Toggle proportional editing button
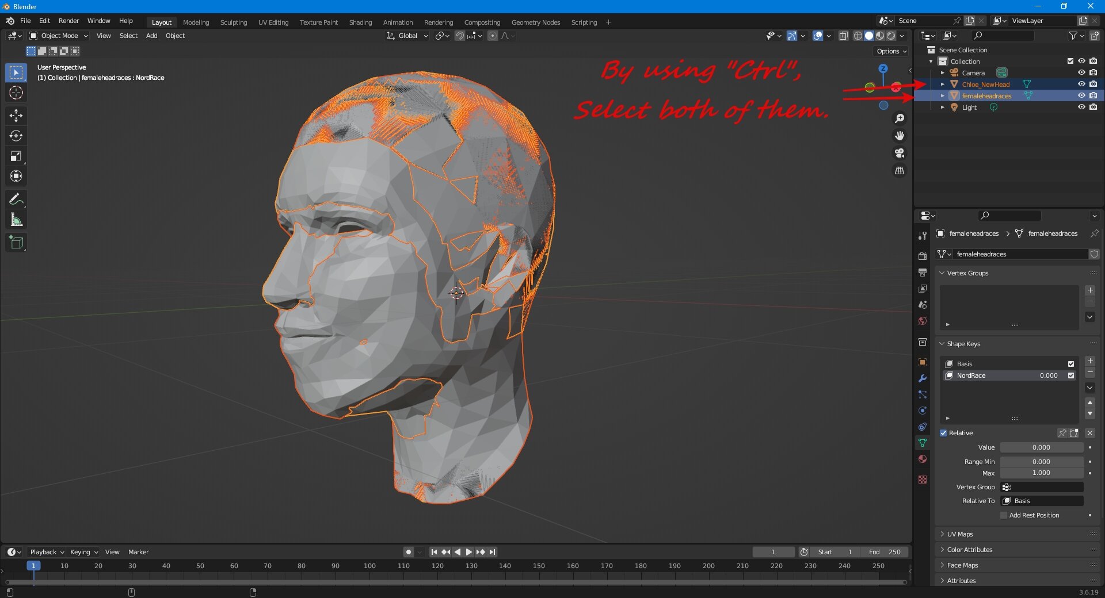 click(x=493, y=36)
